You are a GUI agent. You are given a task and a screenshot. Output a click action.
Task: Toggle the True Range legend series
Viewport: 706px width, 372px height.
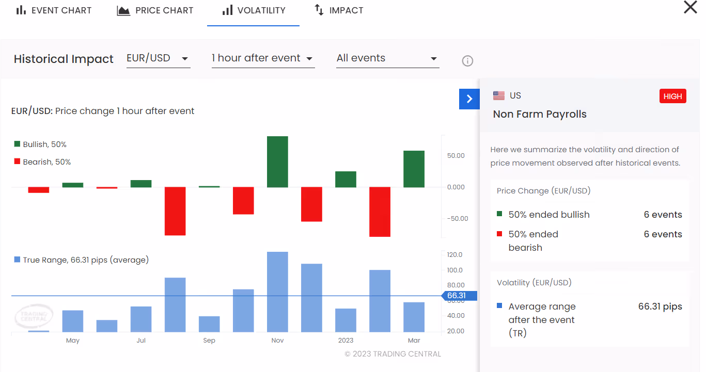click(x=81, y=260)
